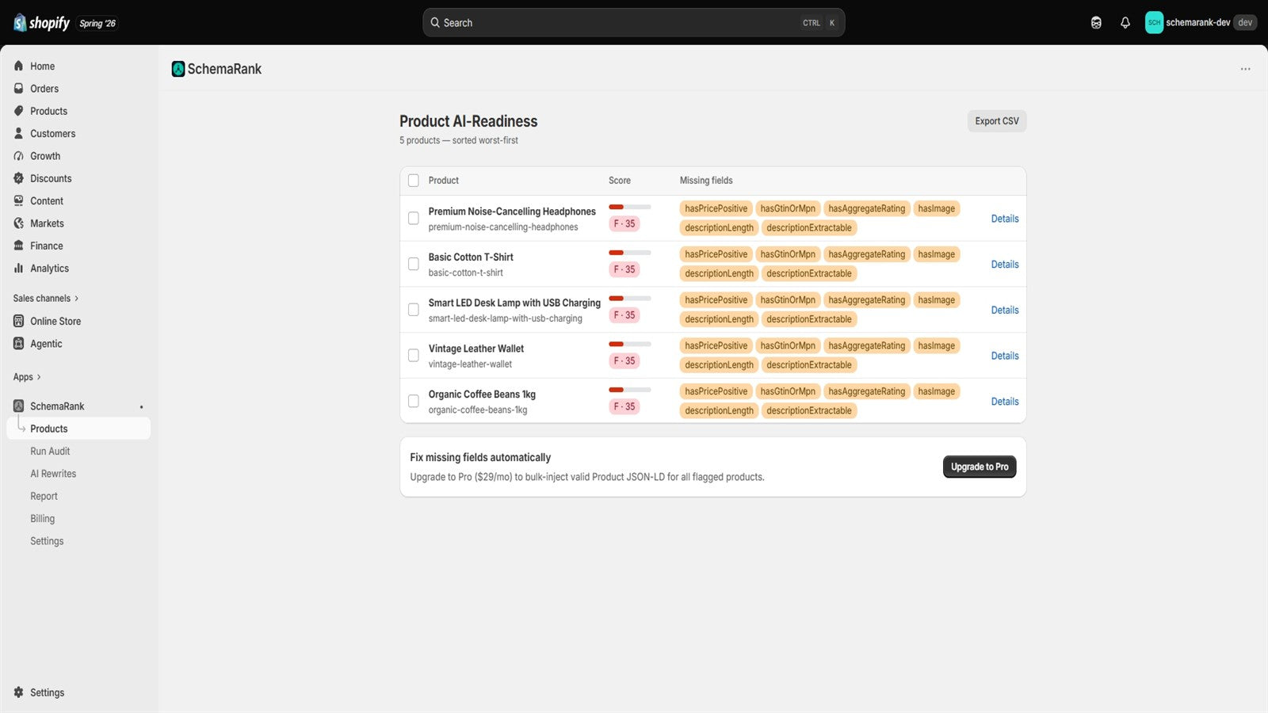Toggle the select-all checkbox in table header
This screenshot has height=713, width=1268.
point(414,181)
